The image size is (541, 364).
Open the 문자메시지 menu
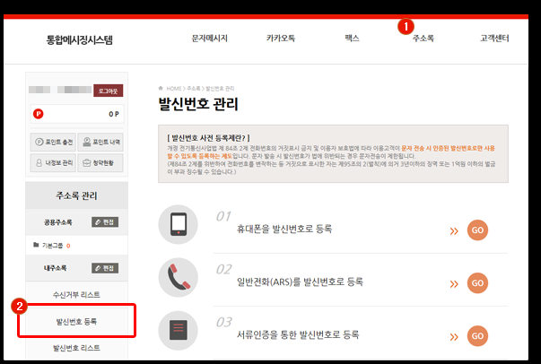coord(210,39)
